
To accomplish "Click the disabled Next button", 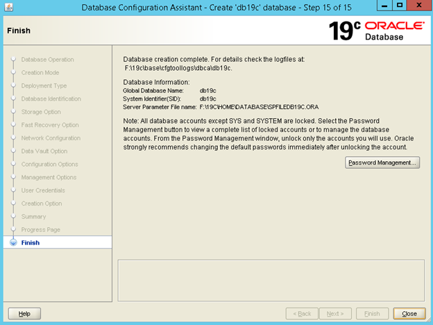I will [335, 314].
